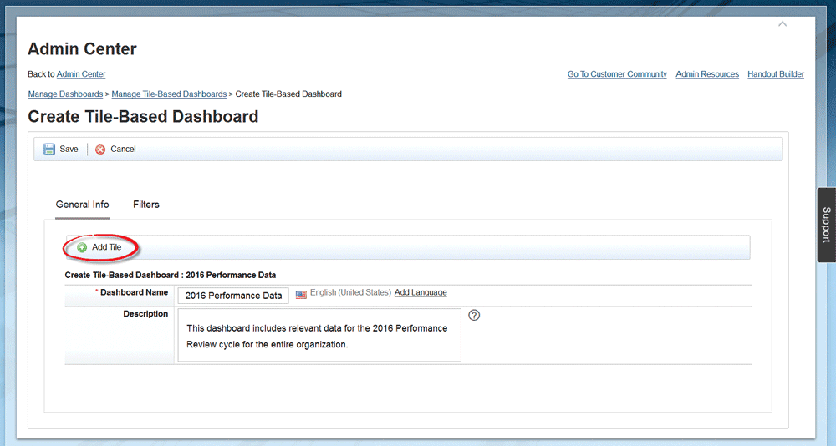Screen dimensions: 836x446
Task: Click the English (United States) language label
Action: pos(350,293)
